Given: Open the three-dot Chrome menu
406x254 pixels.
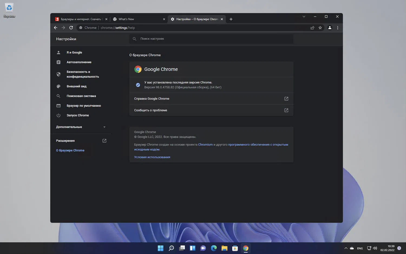Looking at the screenshot, I should (338, 28).
